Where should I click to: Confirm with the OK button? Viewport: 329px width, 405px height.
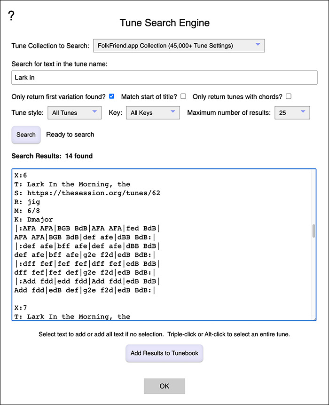pyautogui.click(x=164, y=386)
